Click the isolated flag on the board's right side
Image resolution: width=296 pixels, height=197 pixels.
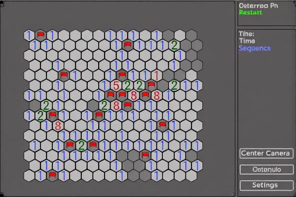tap(162, 125)
